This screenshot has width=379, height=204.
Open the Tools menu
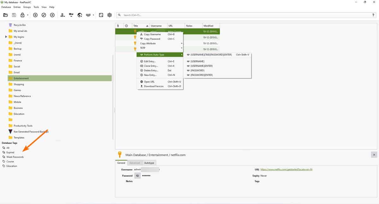(x=36, y=7)
